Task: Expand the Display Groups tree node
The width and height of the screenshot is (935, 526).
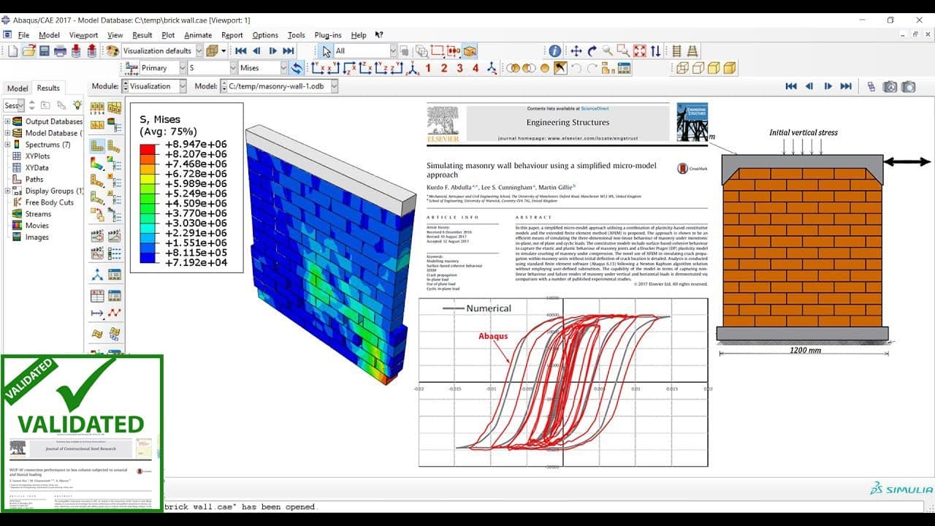Action: (x=8, y=191)
